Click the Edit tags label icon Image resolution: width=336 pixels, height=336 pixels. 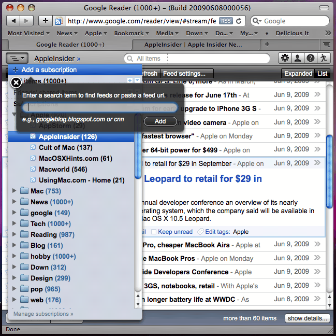tap(200, 231)
